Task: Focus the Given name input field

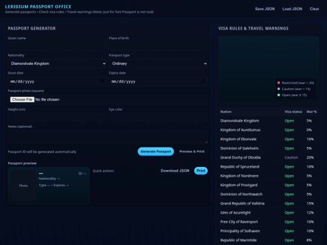Action: point(57,46)
